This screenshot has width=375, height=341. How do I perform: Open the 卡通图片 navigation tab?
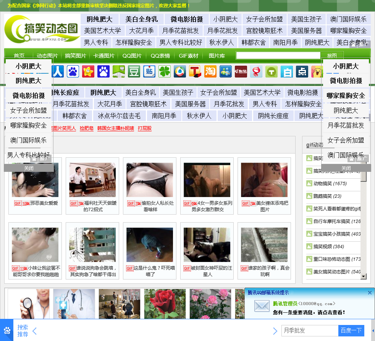coord(104,56)
